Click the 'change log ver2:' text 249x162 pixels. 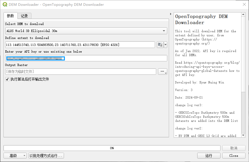click(x=189, y=128)
